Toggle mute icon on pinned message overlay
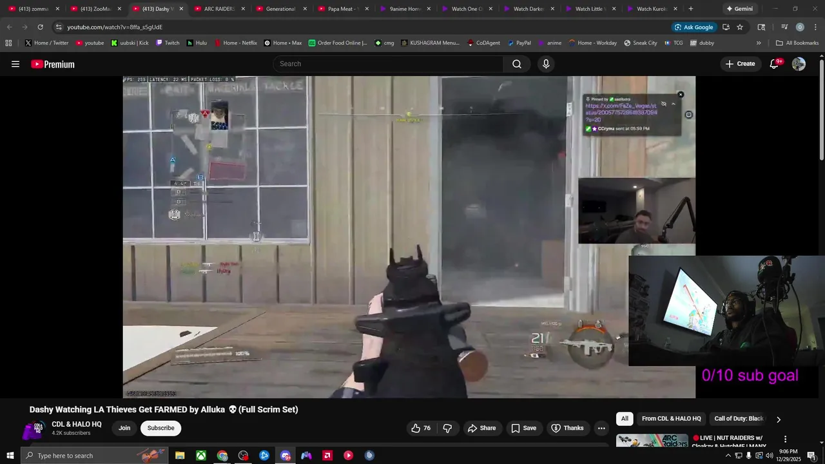 click(663, 104)
